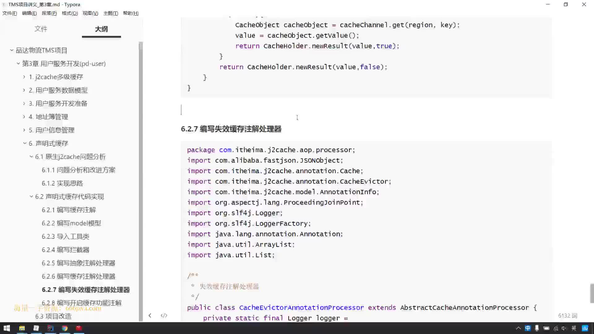
Task: Collapse 6.2 声明式缓存代码实现 section
Action: click(x=32, y=197)
